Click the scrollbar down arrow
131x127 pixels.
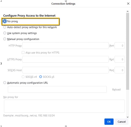click(128, 117)
